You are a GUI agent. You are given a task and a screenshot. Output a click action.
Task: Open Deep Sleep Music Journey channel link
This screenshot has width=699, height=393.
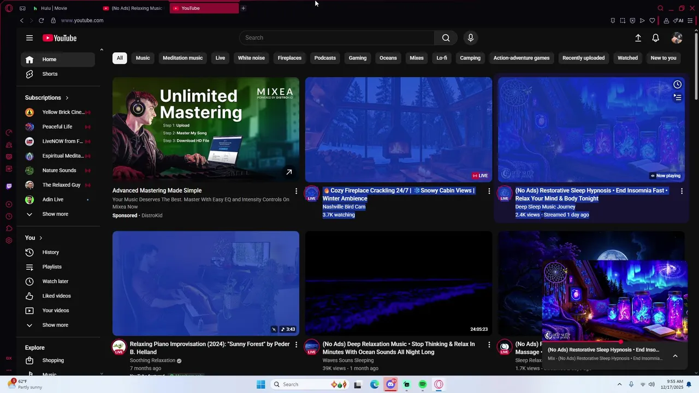[x=545, y=207]
